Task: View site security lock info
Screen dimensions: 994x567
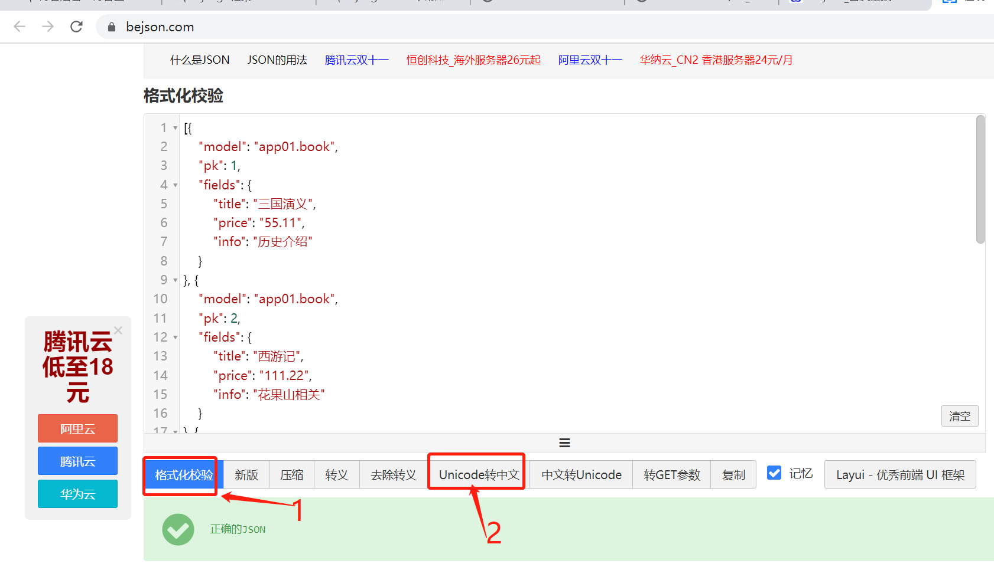Action: 112,27
